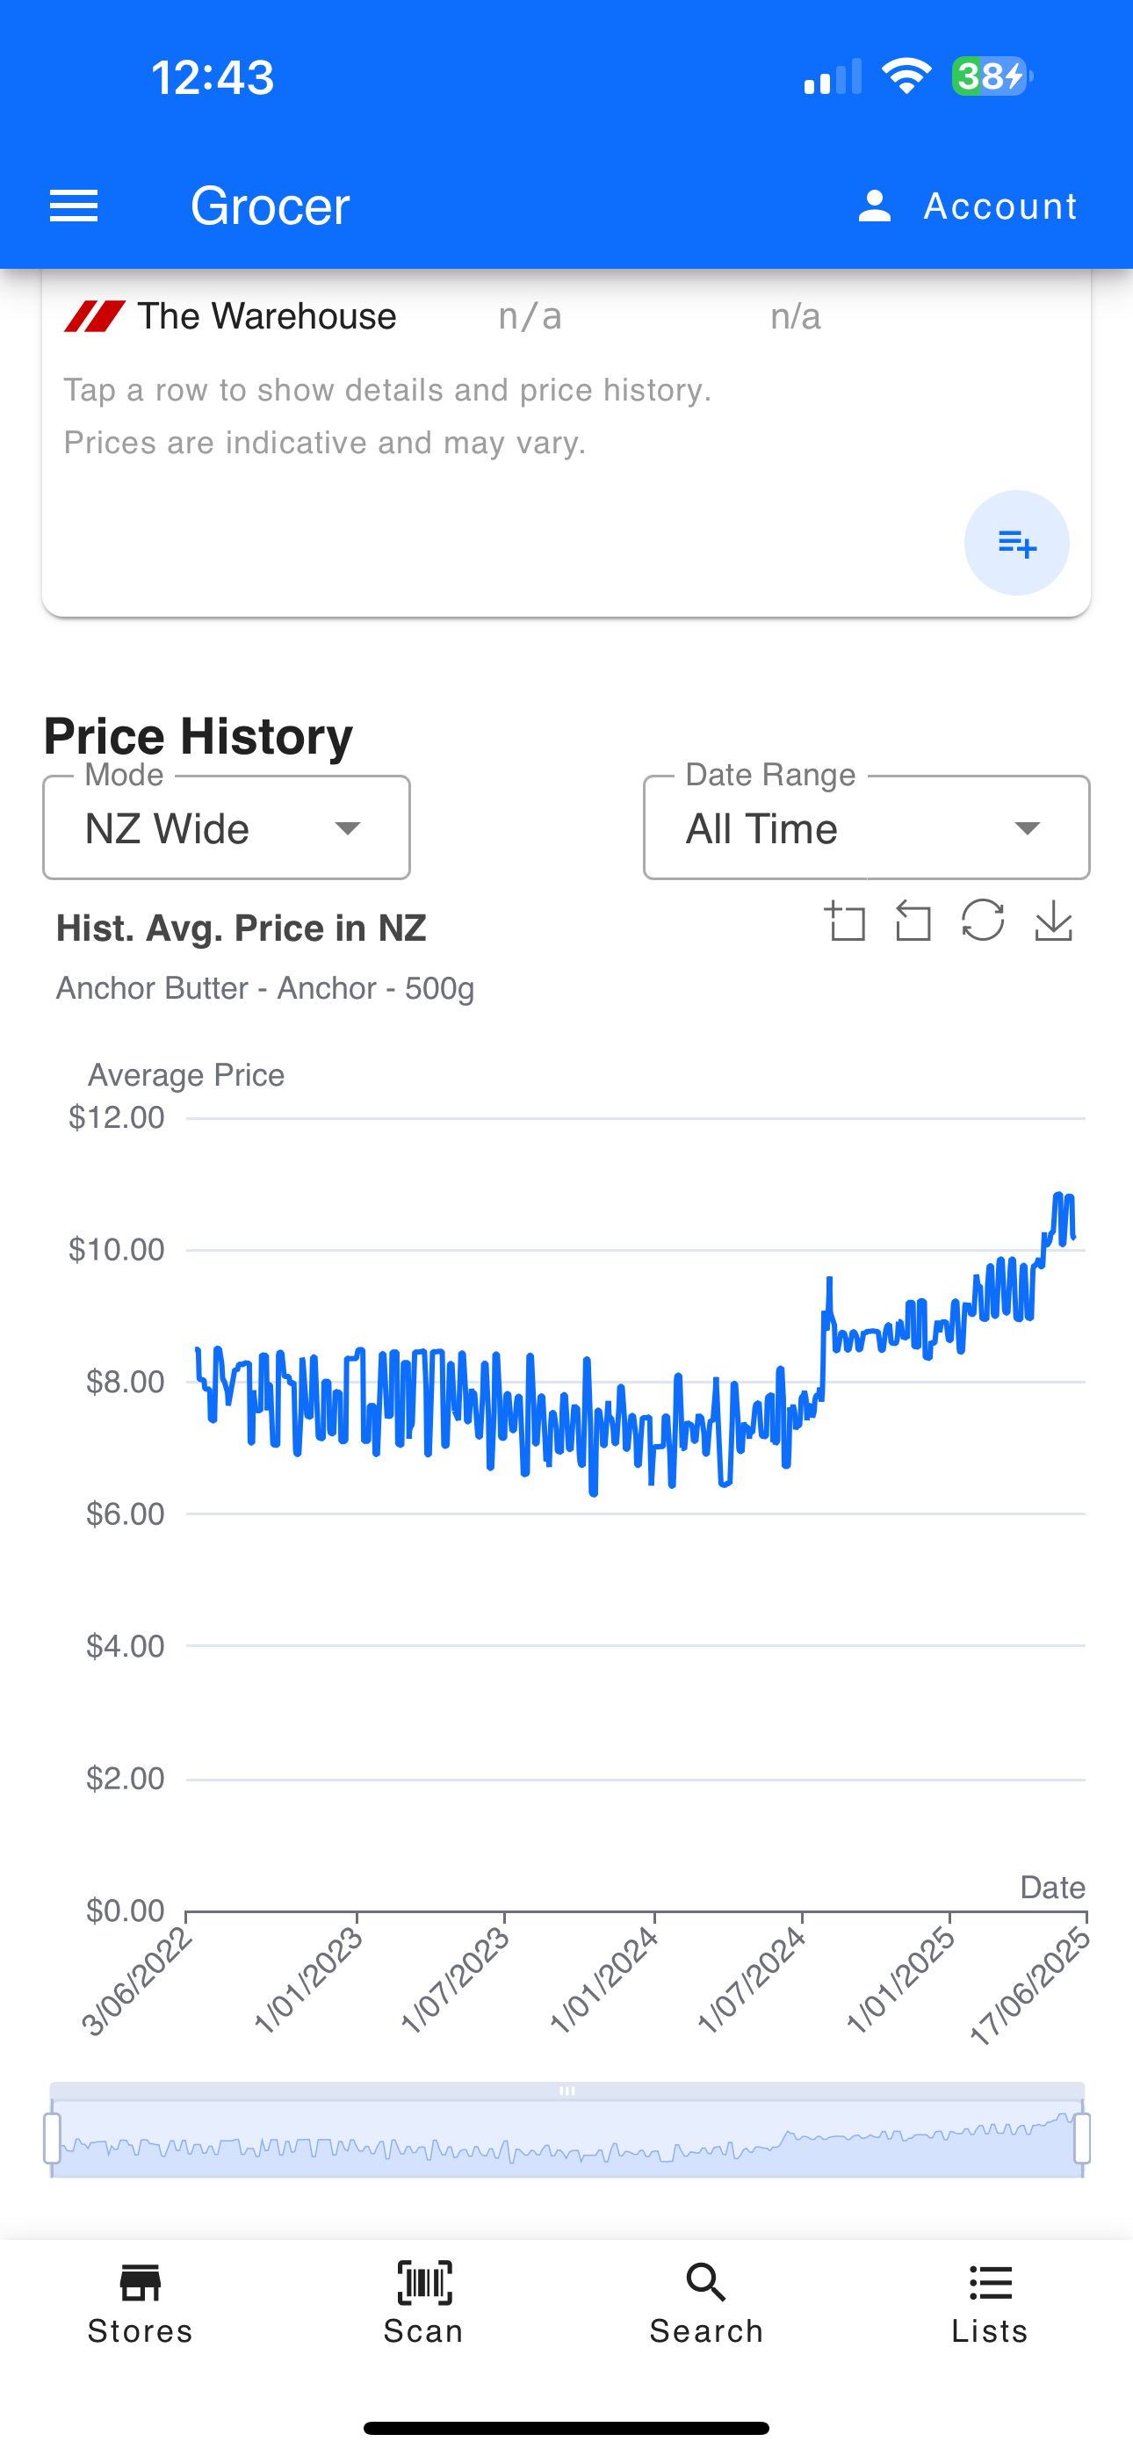1133x2456 pixels.
Task: Download the price history chart image
Action: [x=1053, y=921]
